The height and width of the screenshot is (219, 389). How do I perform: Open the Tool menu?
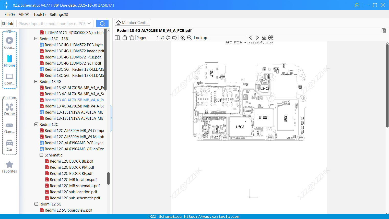pos(39,15)
